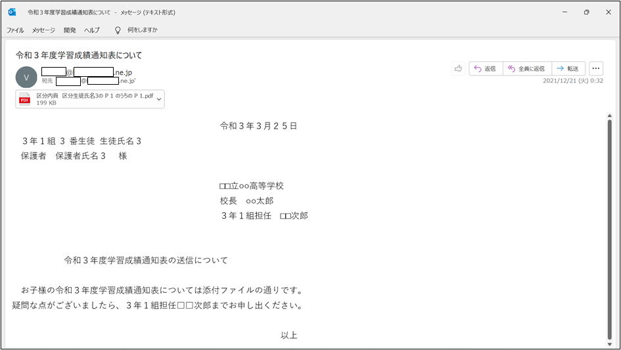The height and width of the screenshot is (350, 621).
Task: Click the school name □□立○○高等学校
Action: point(252,186)
